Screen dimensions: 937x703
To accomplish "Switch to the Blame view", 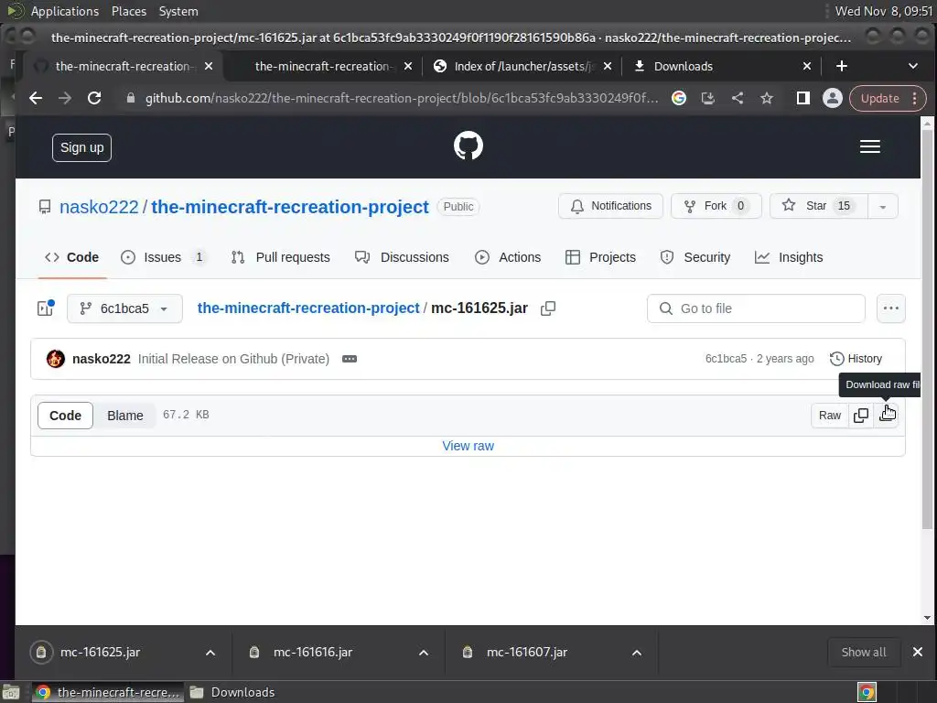I will point(124,416).
